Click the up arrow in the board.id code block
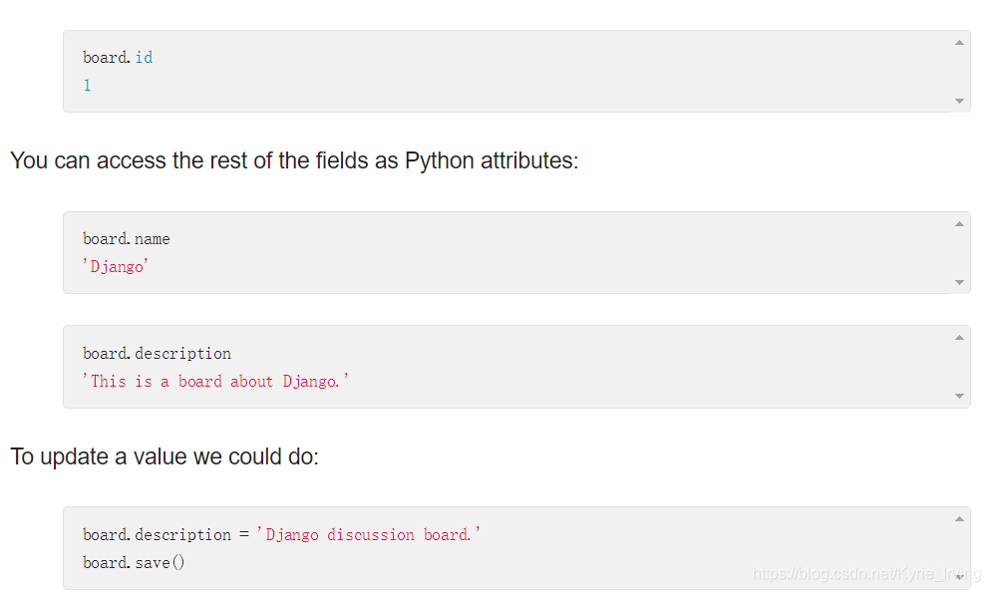The height and width of the screenshot is (592, 990). tap(959, 42)
